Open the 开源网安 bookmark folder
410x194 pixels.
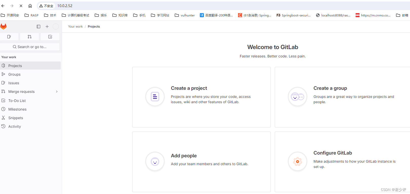pos(10,15)
